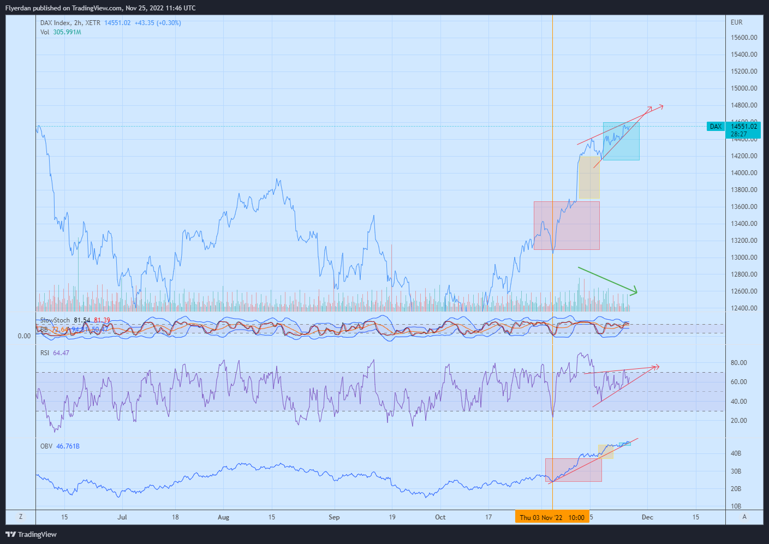
Task: Toggle the A auto-scale button
Action: pos(744,517)
